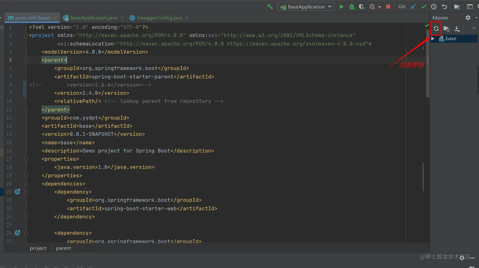Click the Build project hammer icon
479x268 pixels.
click(x=270, y=6)
